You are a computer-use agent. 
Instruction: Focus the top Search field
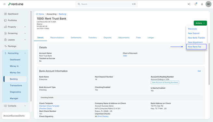click(x=107, y=4)
